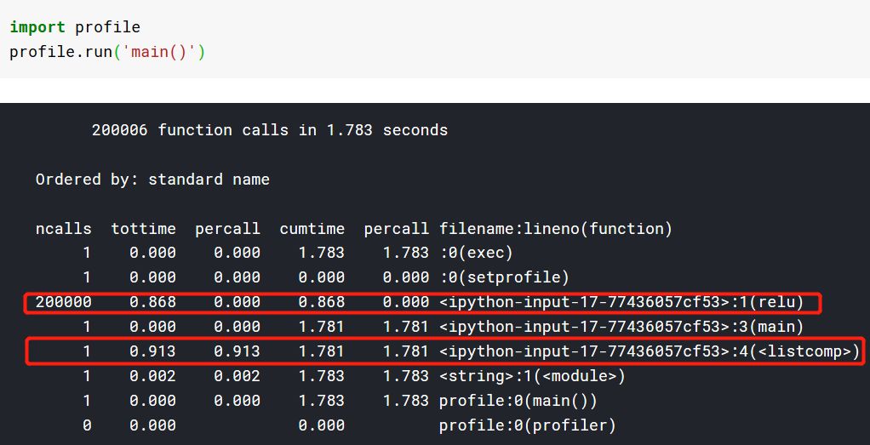Click the '200006 function calls' summary line

tap(269, 130)
